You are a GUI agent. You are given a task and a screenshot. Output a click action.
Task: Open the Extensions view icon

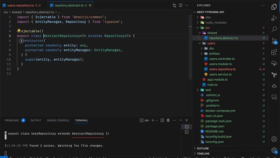274,52
